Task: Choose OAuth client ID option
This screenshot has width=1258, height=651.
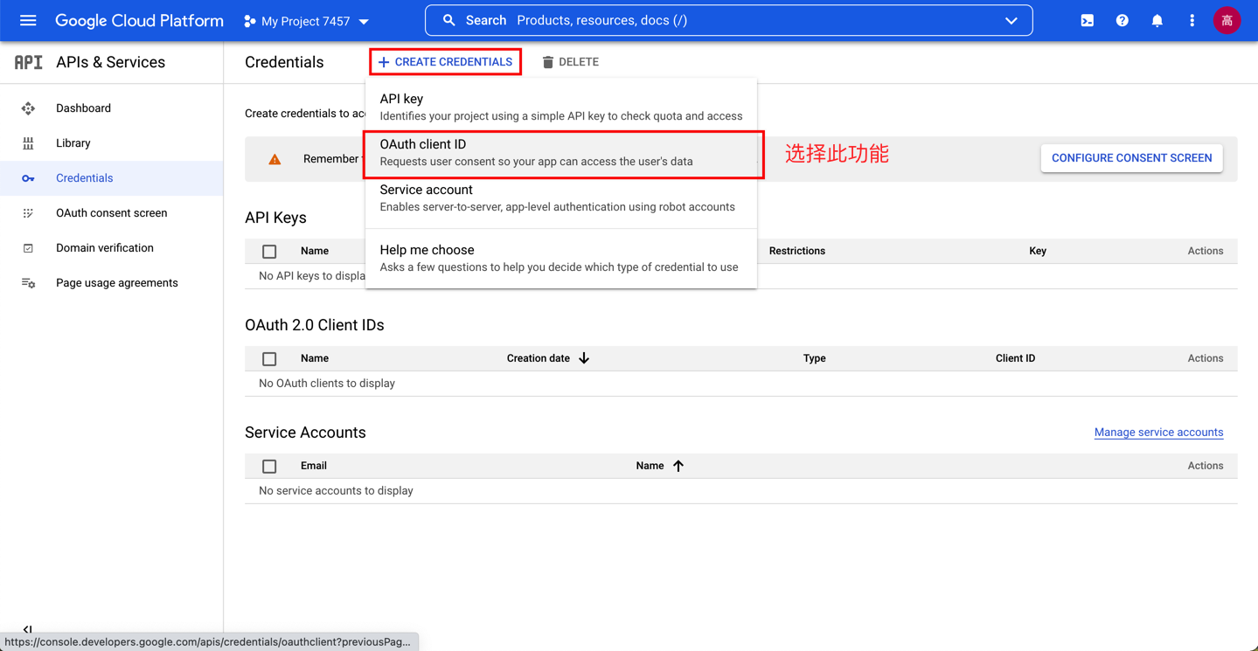Action: pyautogui.click(x=561, y=153)
